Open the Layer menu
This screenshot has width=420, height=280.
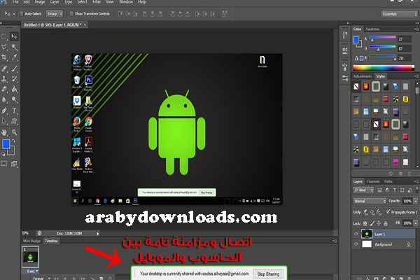click(x=55, y=2)
